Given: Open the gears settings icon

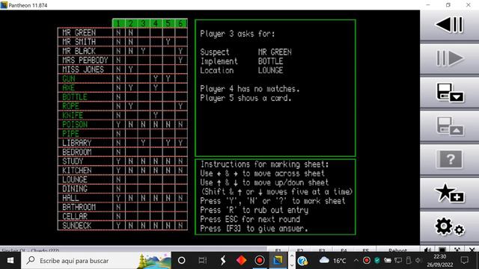Looking at the screenshot, I should tap(449, 227).
